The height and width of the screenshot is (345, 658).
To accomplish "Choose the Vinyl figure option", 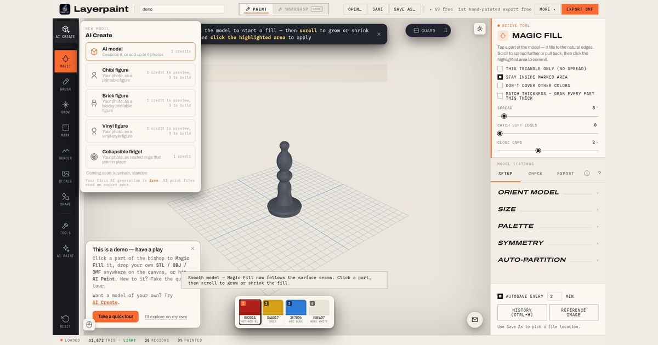I will [x=140, y=131].
